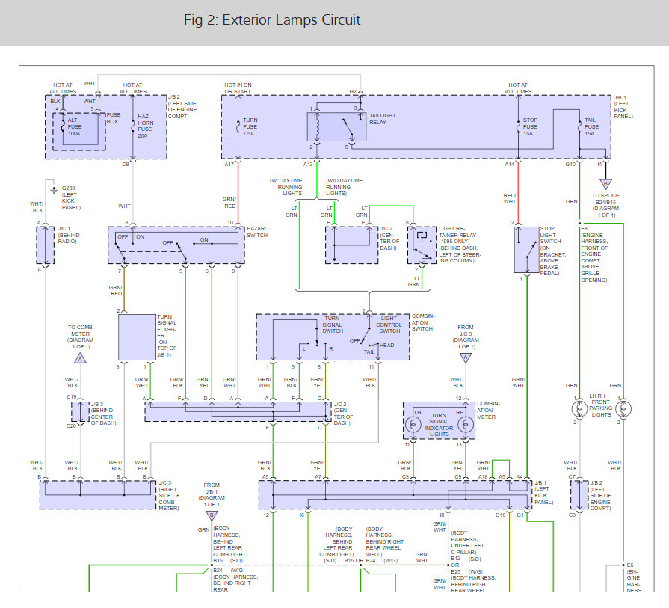
Task: Click the FRONT PARKING LIGHTS label
Action: (x=601, y=408)
